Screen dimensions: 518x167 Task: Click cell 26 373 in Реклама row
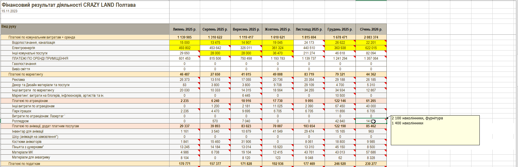pyautogui.click(x=185, y=80)
